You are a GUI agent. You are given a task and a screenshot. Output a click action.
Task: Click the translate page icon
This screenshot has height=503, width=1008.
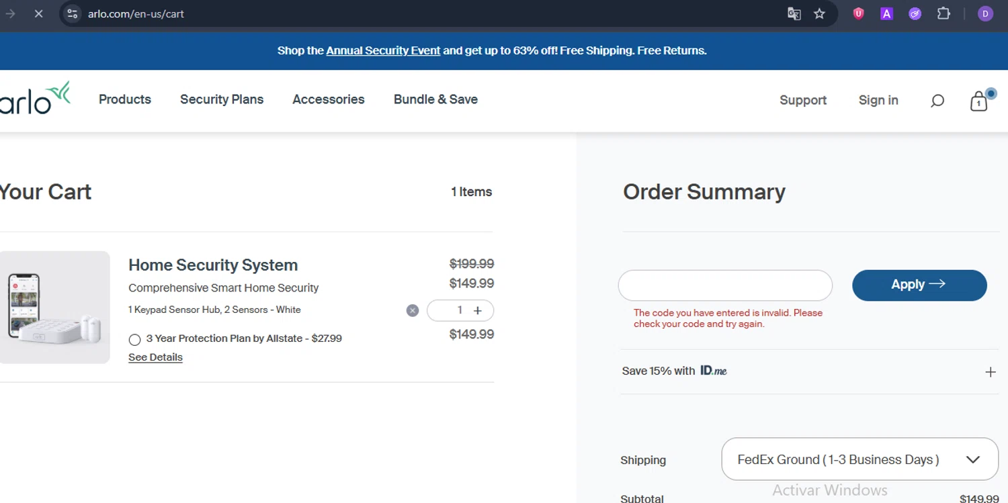794,13
